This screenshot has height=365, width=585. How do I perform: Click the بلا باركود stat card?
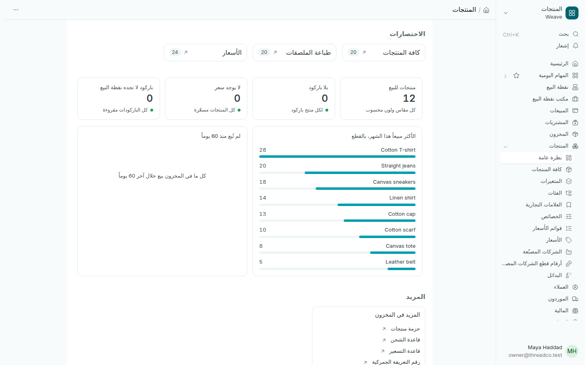tap(294, 99)
